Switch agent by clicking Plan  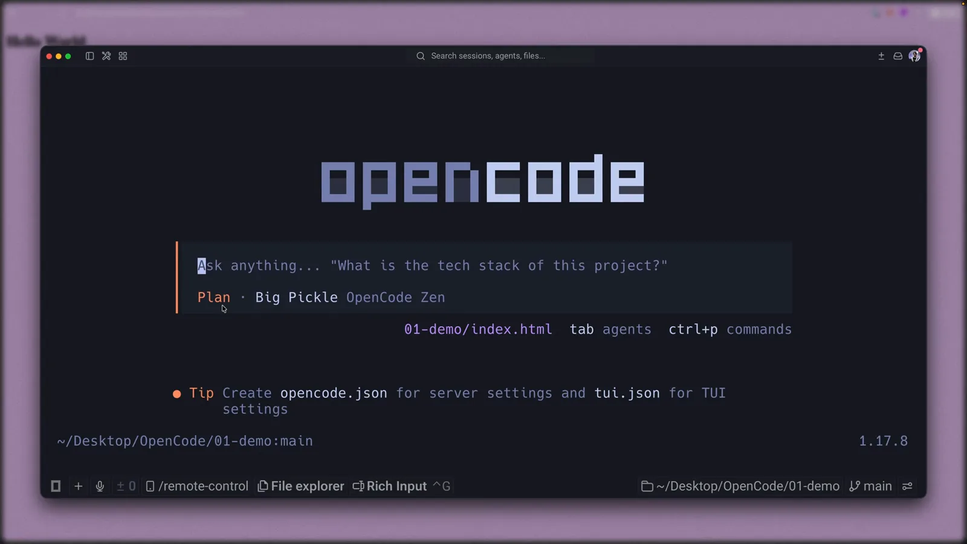tap(214, 297)
